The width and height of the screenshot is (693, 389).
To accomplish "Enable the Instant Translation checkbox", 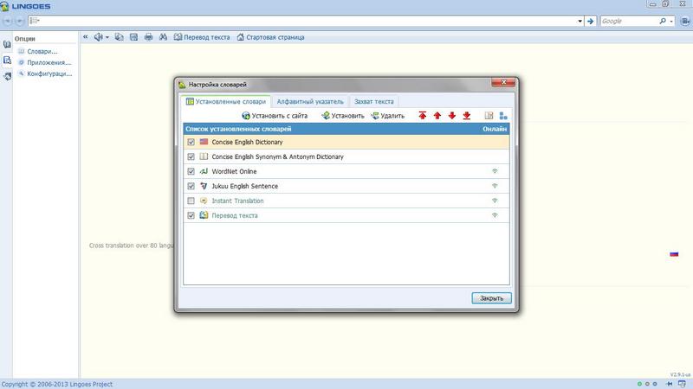I will 191,201.
